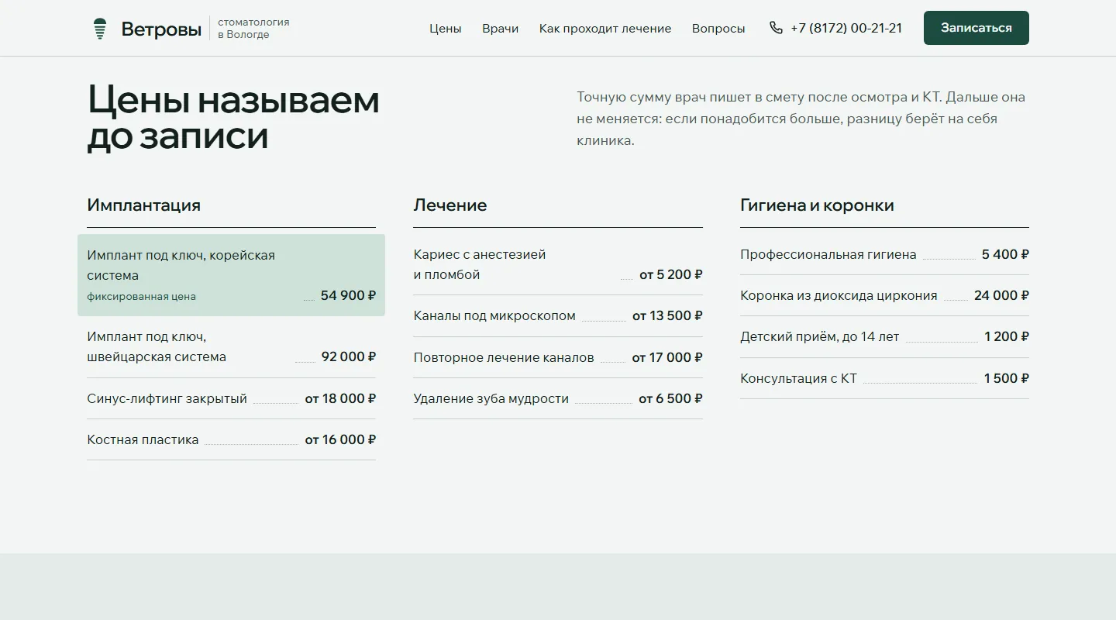Image resolution: width=1116 pixels, height=620 pixels.
Task: Select Детский приём, до 14 лет
Action: (884, 336)
